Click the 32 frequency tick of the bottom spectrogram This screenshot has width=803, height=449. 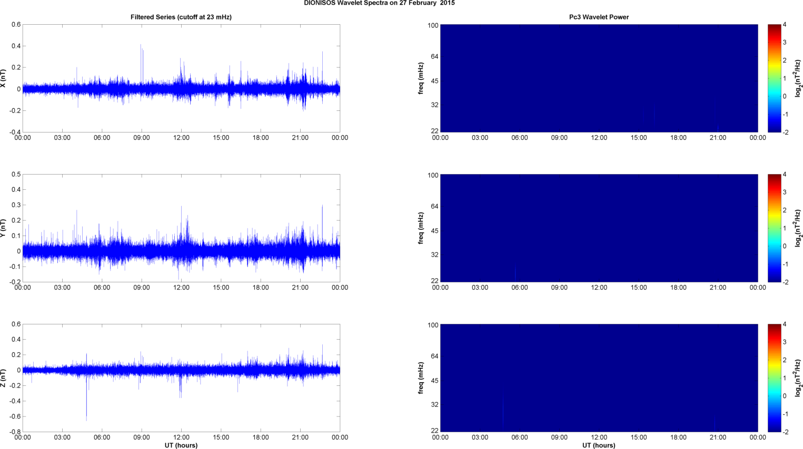(x=434, y=404)
